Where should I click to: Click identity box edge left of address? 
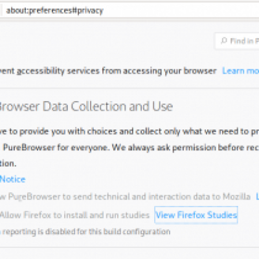[1, 10]
